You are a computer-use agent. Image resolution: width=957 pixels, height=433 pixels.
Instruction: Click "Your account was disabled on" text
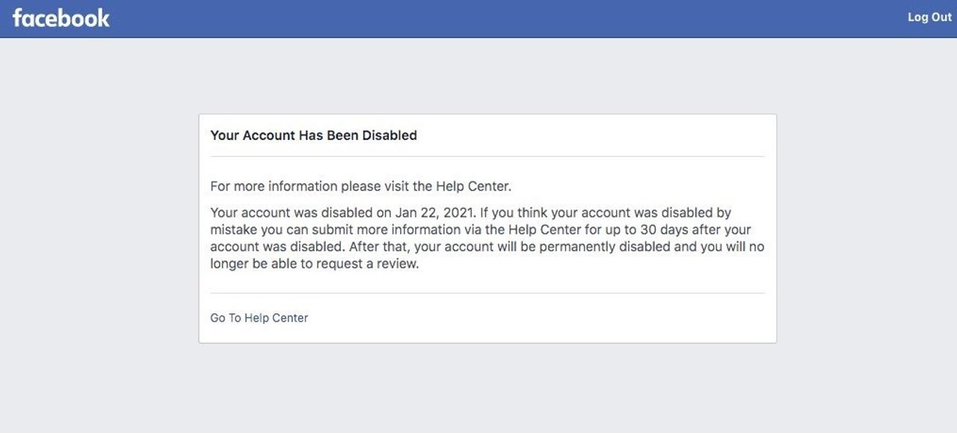[x=297, y=212]
